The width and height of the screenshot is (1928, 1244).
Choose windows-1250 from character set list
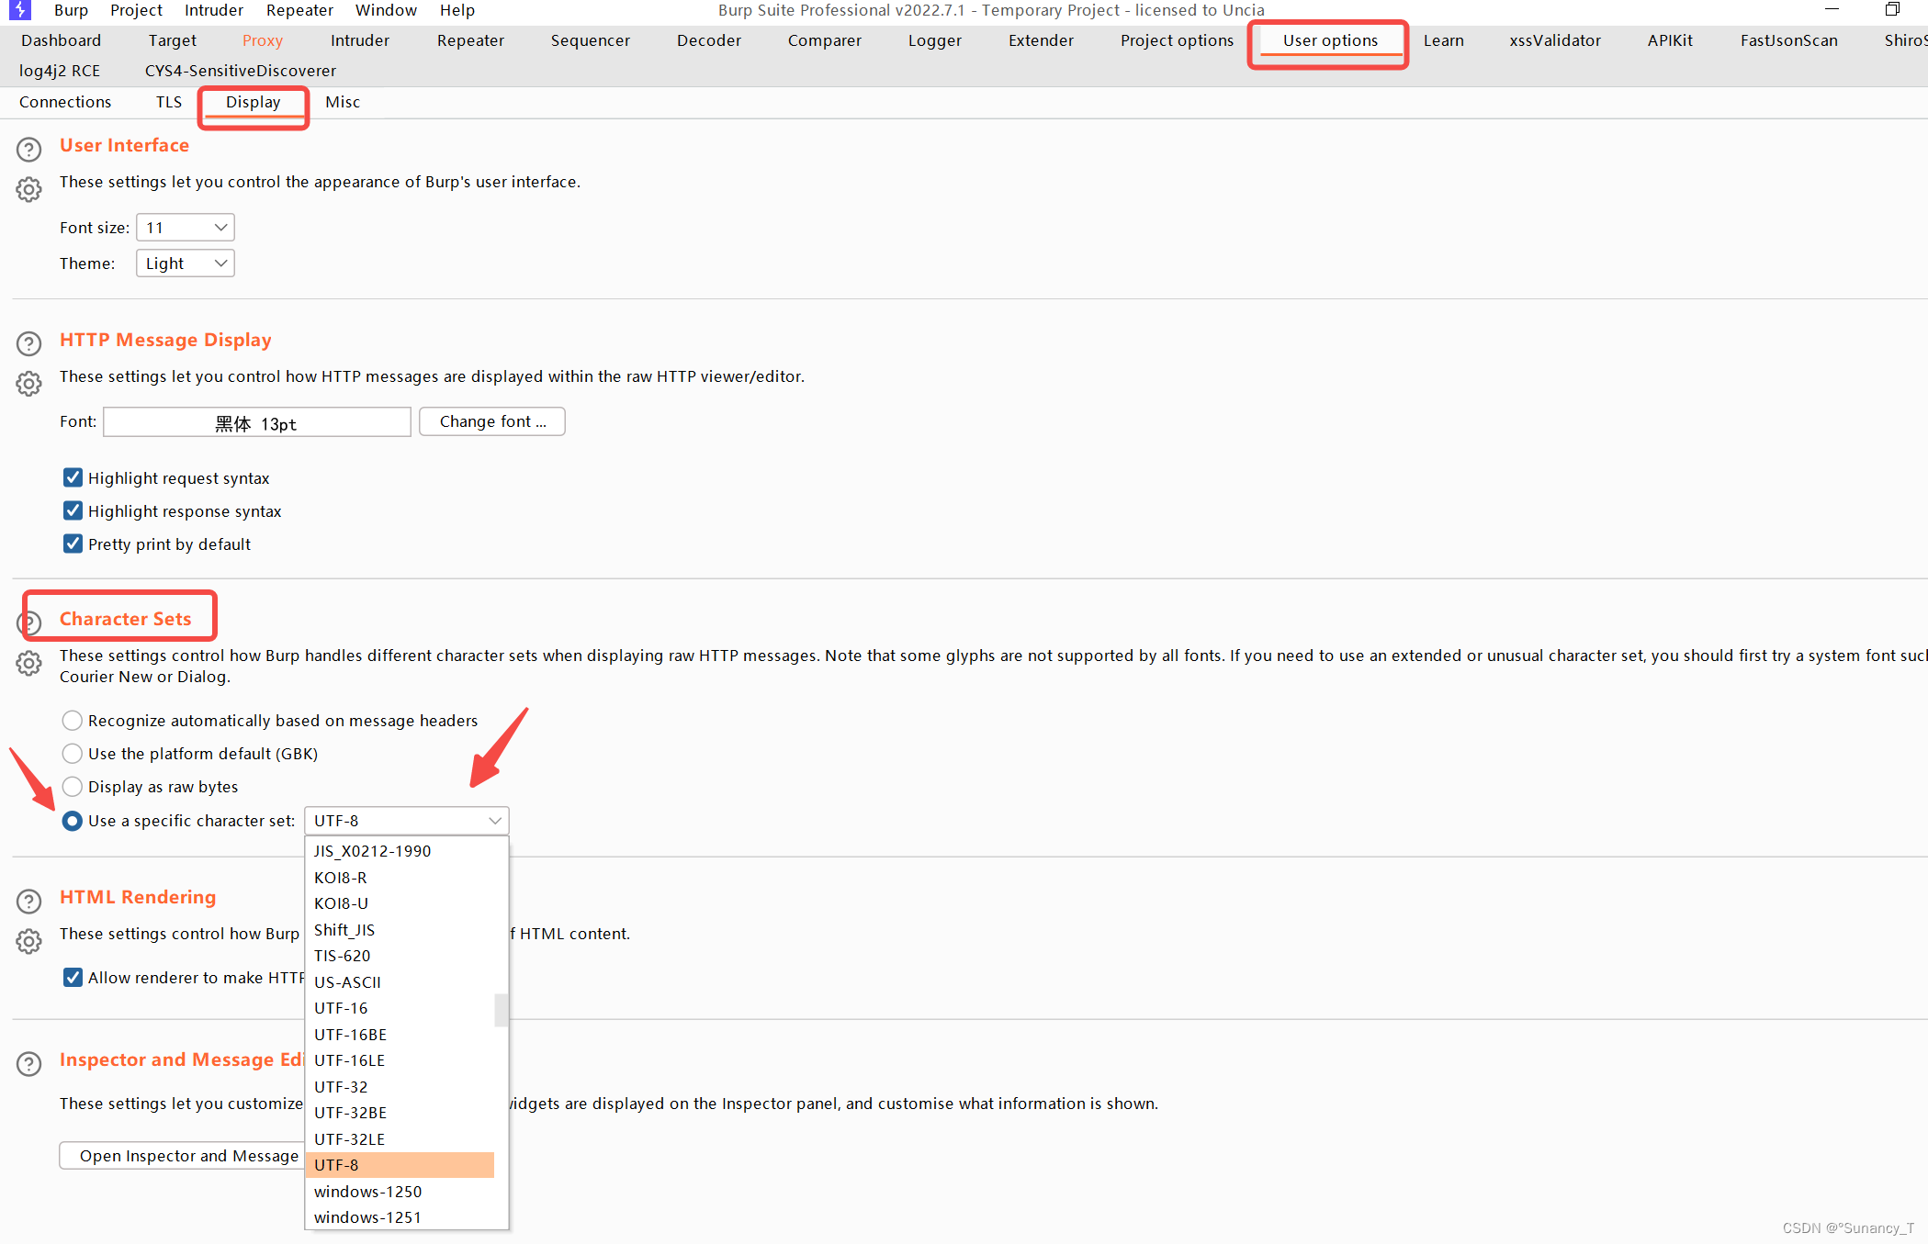[x=400, y=1191]
